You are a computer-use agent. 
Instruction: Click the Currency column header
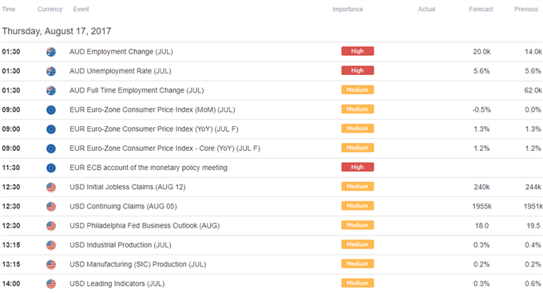click(x=50, y=10)
